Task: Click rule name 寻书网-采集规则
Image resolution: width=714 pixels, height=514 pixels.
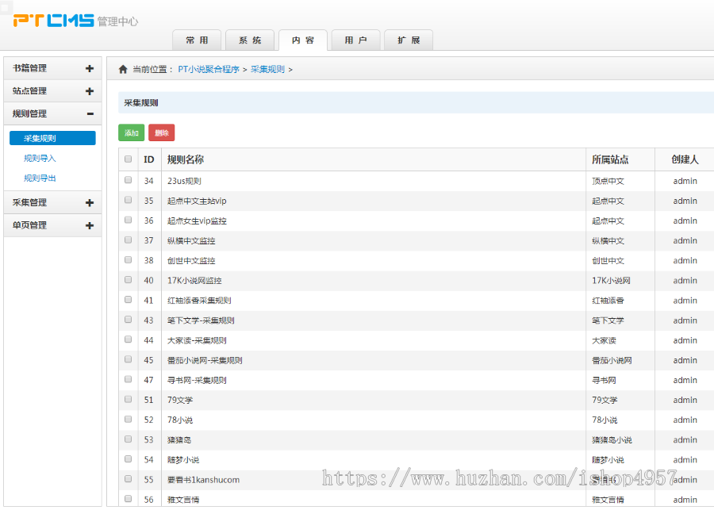Action: [197, 380]
